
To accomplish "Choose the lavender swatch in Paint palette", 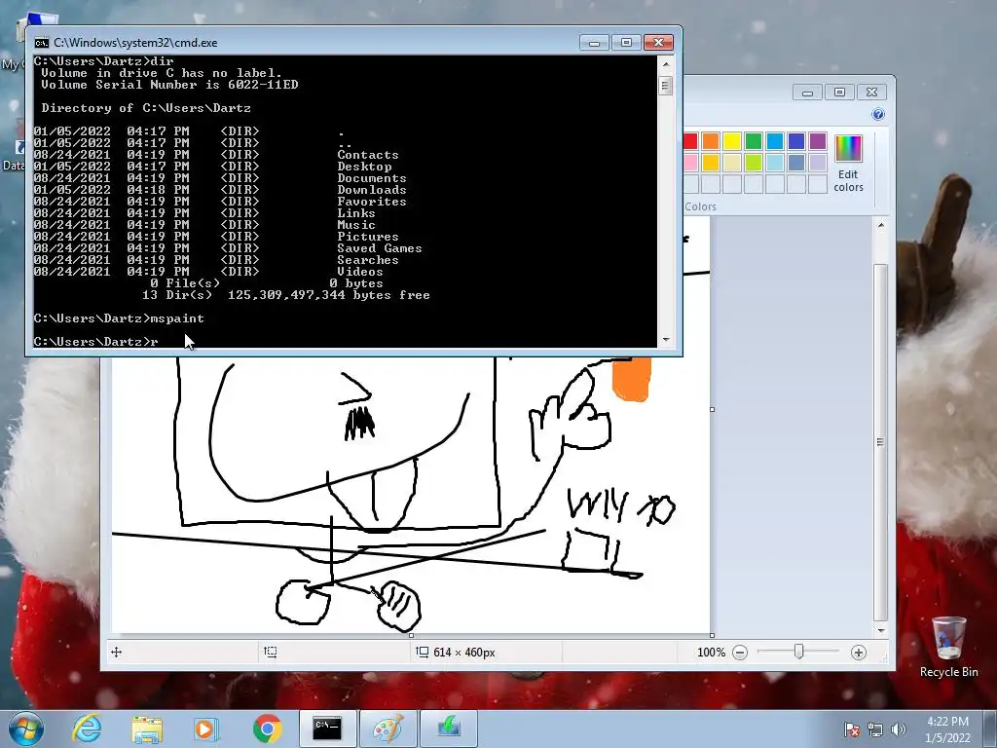I will tap(818, 163).
